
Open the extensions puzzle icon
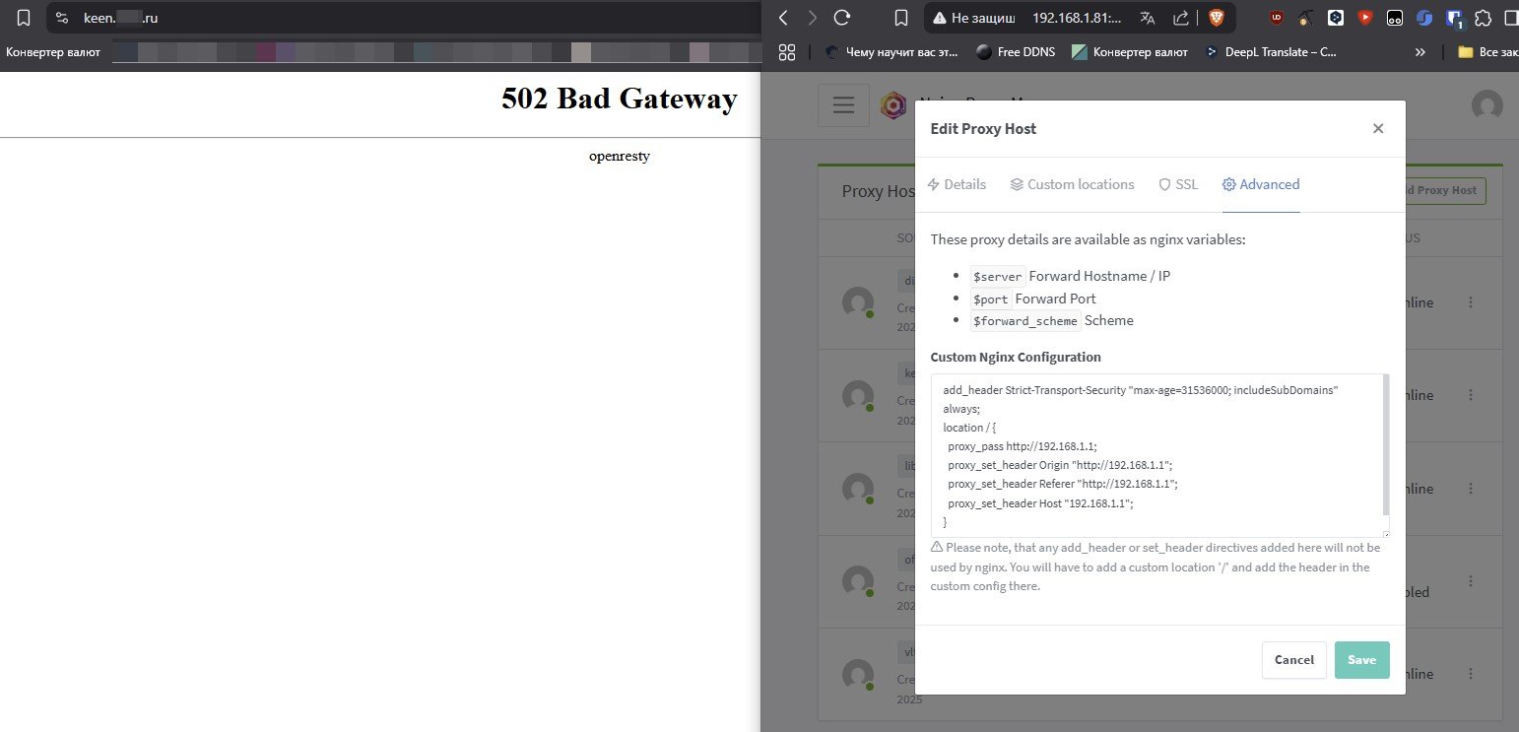(x=1484, y=18)
